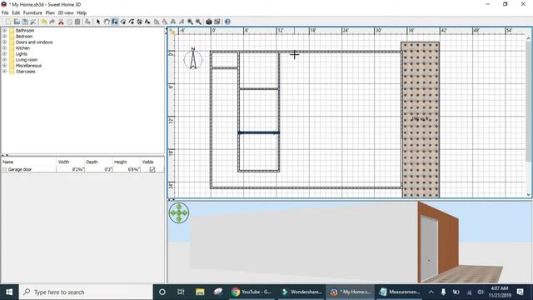Toggle the italic text style icon

[182, 22]
